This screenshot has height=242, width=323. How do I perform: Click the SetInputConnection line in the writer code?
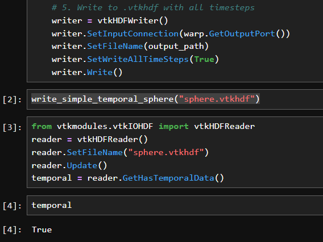pyautogui.click(x=171, y=34)
